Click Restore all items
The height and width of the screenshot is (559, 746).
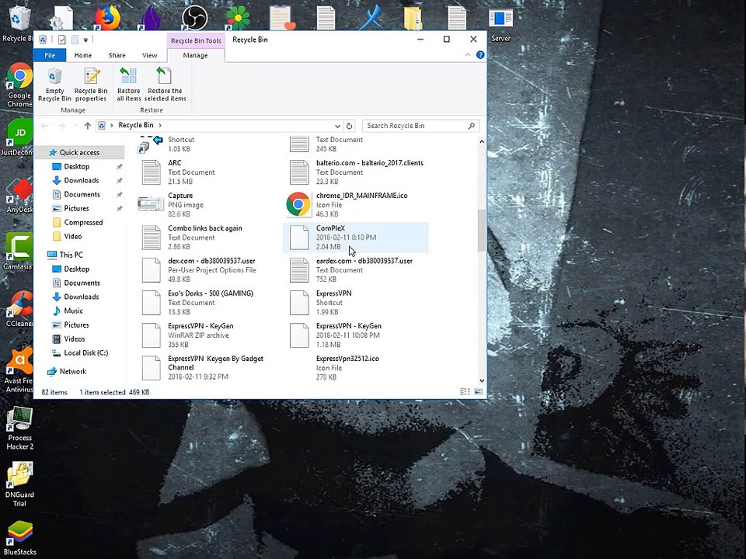pos(128,85)
